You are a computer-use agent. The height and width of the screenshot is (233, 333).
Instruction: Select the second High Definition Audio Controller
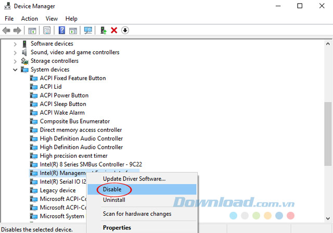pyautogui.click(x=81, y=147)
